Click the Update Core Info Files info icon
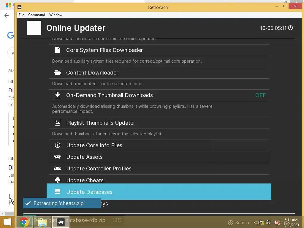 click(x=58, y=145)
